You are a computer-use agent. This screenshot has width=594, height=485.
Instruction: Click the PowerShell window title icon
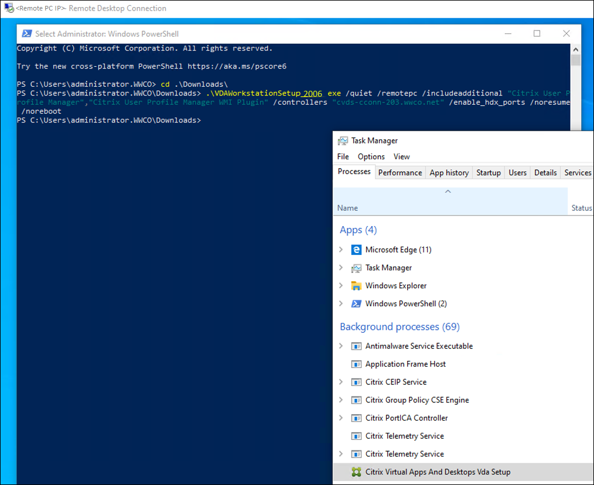coord(27,34)
